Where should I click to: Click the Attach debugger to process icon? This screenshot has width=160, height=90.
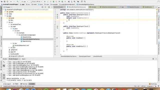pyautogui.click(x=62, y=2)
